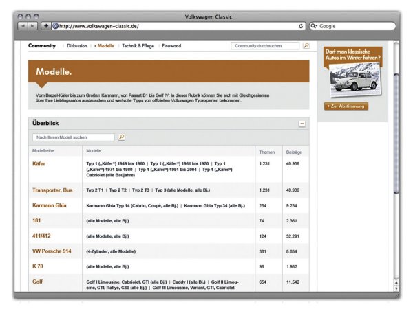Viewport: 413px width, 309px height.
Task: Search models using the Überblick magnifier icon
Action: pyautogui.click(x=121, y=137)
